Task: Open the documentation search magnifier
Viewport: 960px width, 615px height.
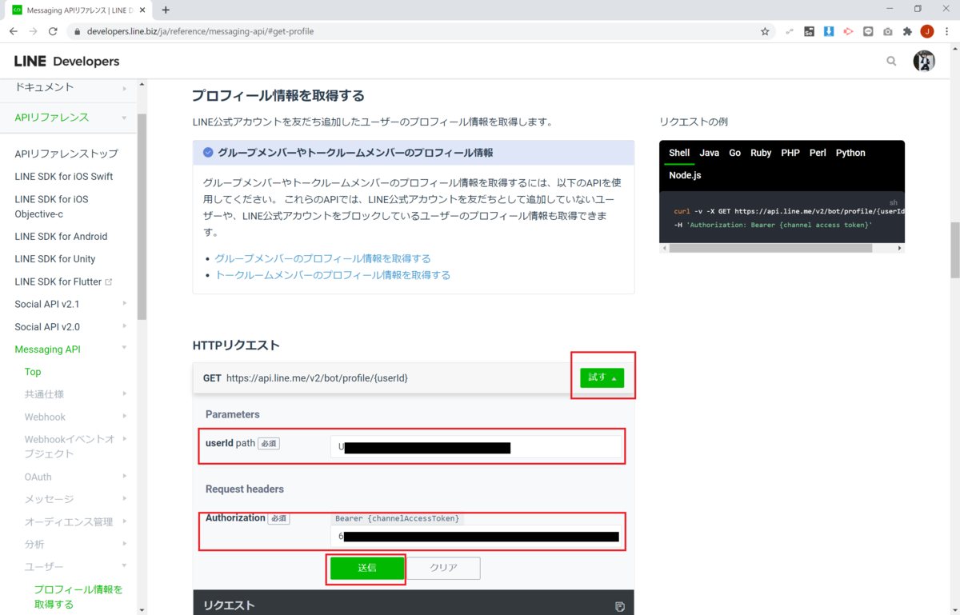Action: [x=891, y=61]
